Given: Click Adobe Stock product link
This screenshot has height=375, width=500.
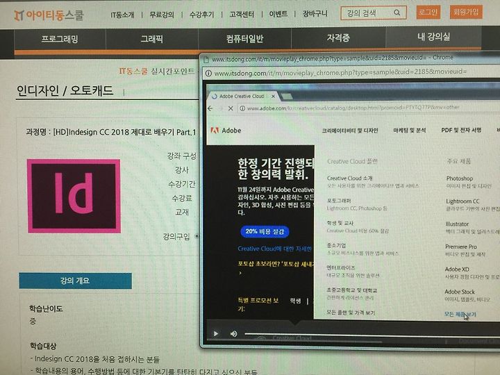Looking at the screenshot, I should click(460, 292).
